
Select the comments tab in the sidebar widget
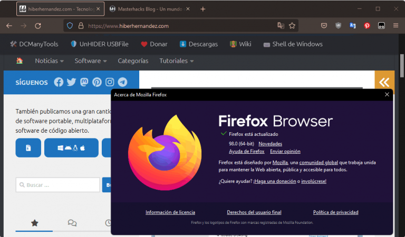pos(72,223)
